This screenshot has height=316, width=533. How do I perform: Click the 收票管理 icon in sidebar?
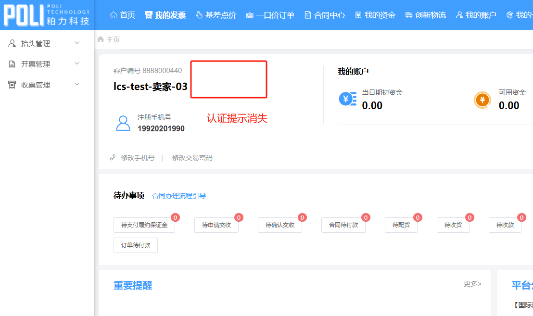[12, 85]
